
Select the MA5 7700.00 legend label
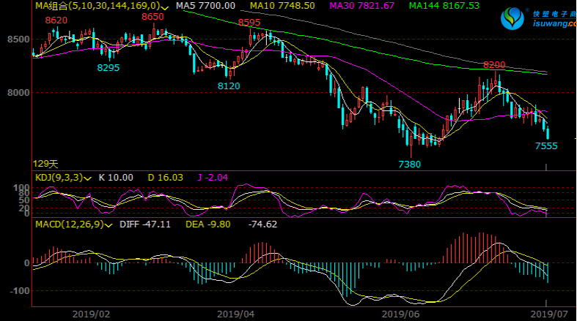pos(206,6)
